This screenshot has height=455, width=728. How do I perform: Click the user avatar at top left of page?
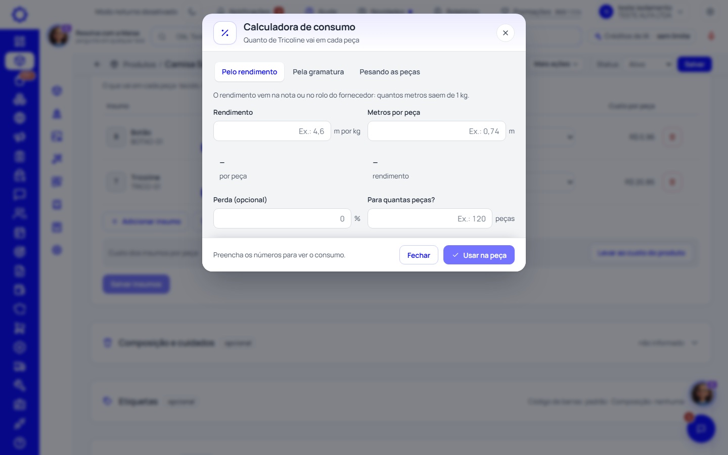59,36
